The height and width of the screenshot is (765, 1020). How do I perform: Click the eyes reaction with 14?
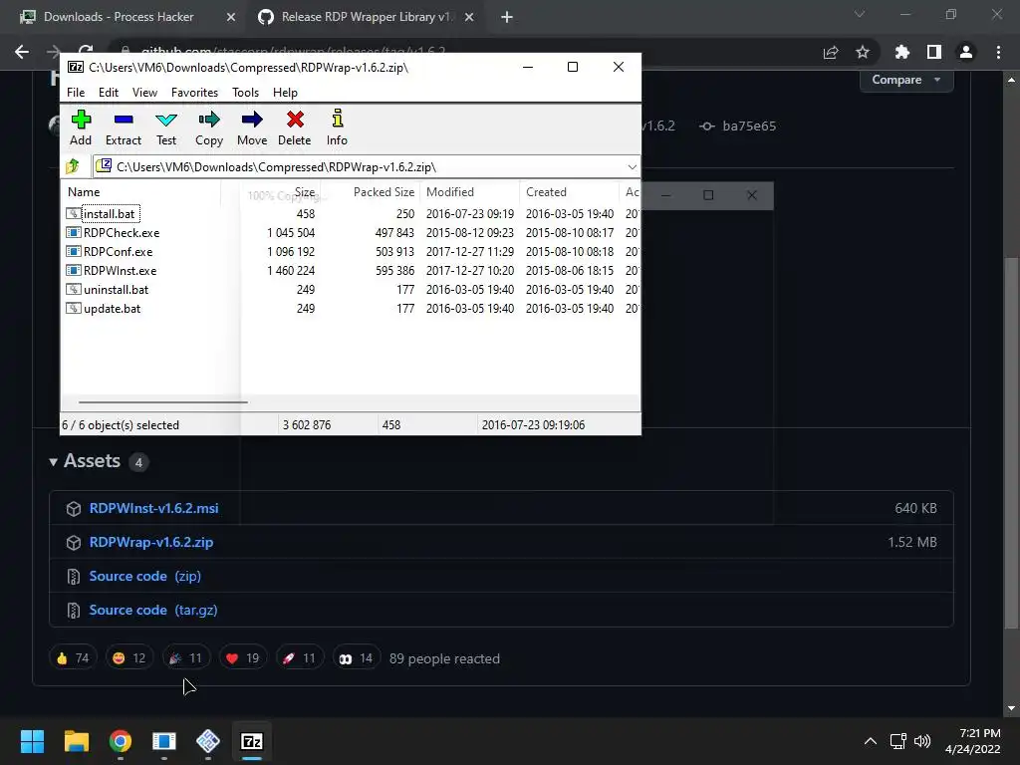356,658
